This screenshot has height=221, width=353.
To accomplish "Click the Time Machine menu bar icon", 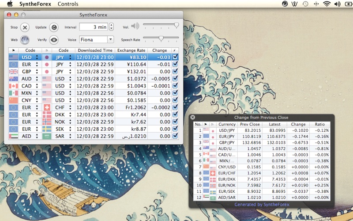I will tap(305, 4).
